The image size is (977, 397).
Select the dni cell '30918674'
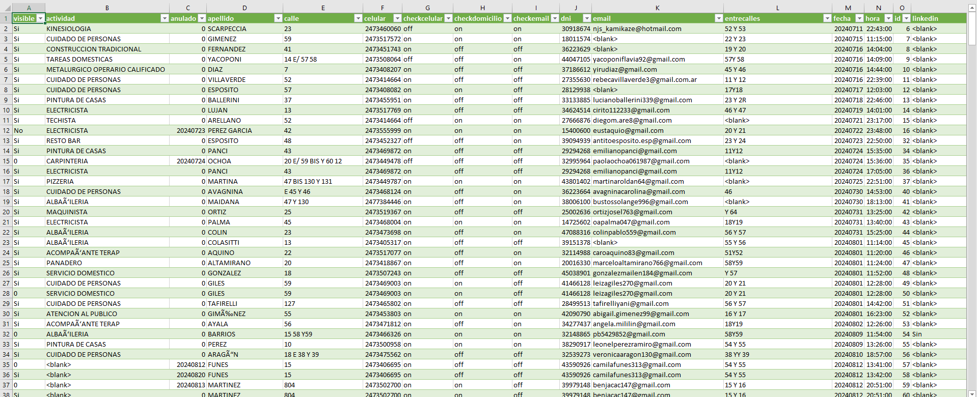click(x=576, y=29)
